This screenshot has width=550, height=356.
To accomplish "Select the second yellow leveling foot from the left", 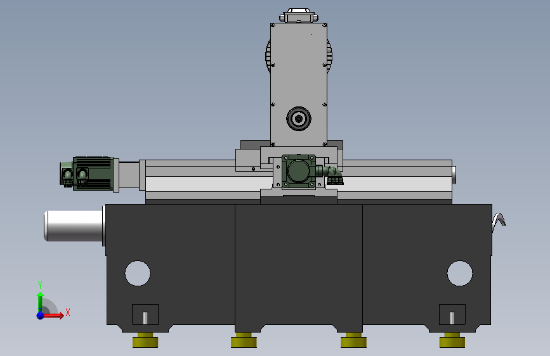I will 244,340.
